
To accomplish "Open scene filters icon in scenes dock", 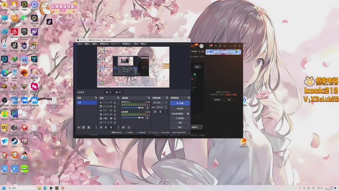I will (x=89, y=127).
